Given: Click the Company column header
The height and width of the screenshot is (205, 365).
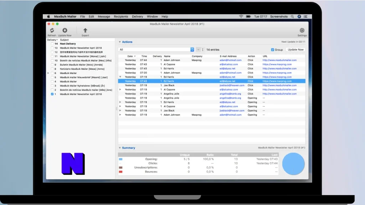Looking at the screenshot, I should pos(197,56).
